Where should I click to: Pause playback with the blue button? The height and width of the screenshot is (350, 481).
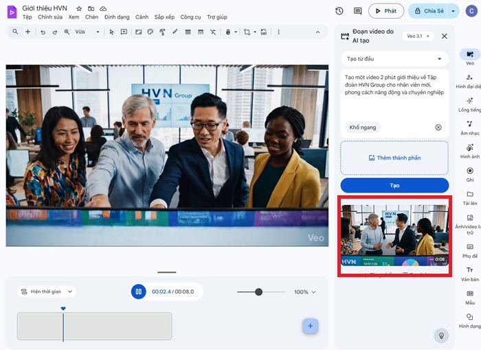coord(139,292)
